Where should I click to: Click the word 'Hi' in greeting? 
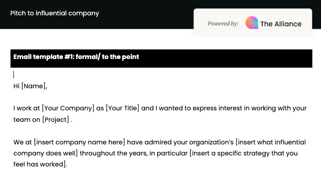(16, 86)
